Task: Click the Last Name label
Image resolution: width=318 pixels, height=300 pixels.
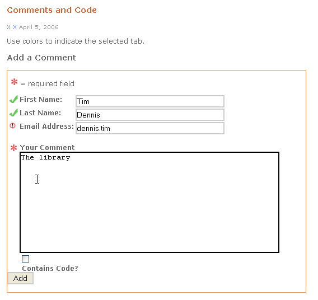Action: (40, 112)
